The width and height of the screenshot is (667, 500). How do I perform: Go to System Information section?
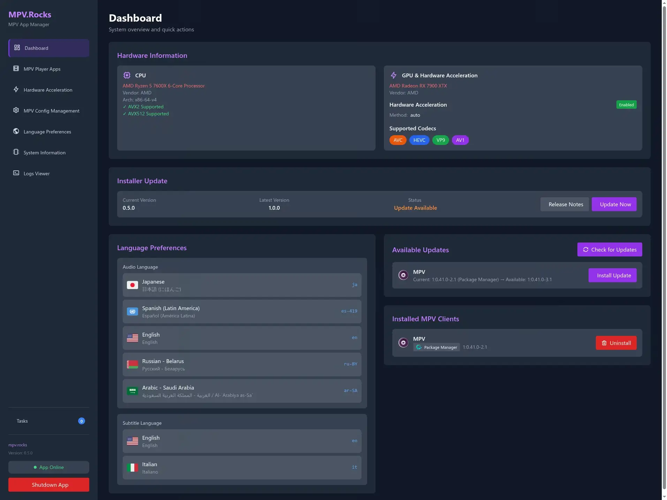pyautogui.click(x=44, y=153)
